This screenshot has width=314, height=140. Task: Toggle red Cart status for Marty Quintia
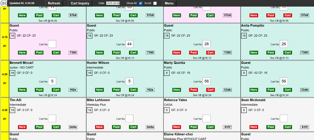(210, 90)
